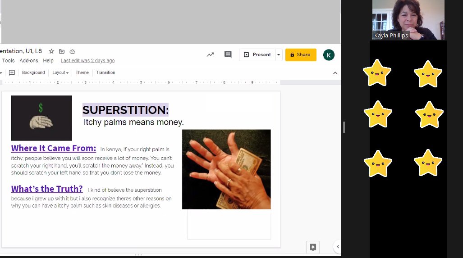Open the Last edit was 2 days ago link
Screen dimensions: 463x258
pyautogui.click(x=88, y=60)
